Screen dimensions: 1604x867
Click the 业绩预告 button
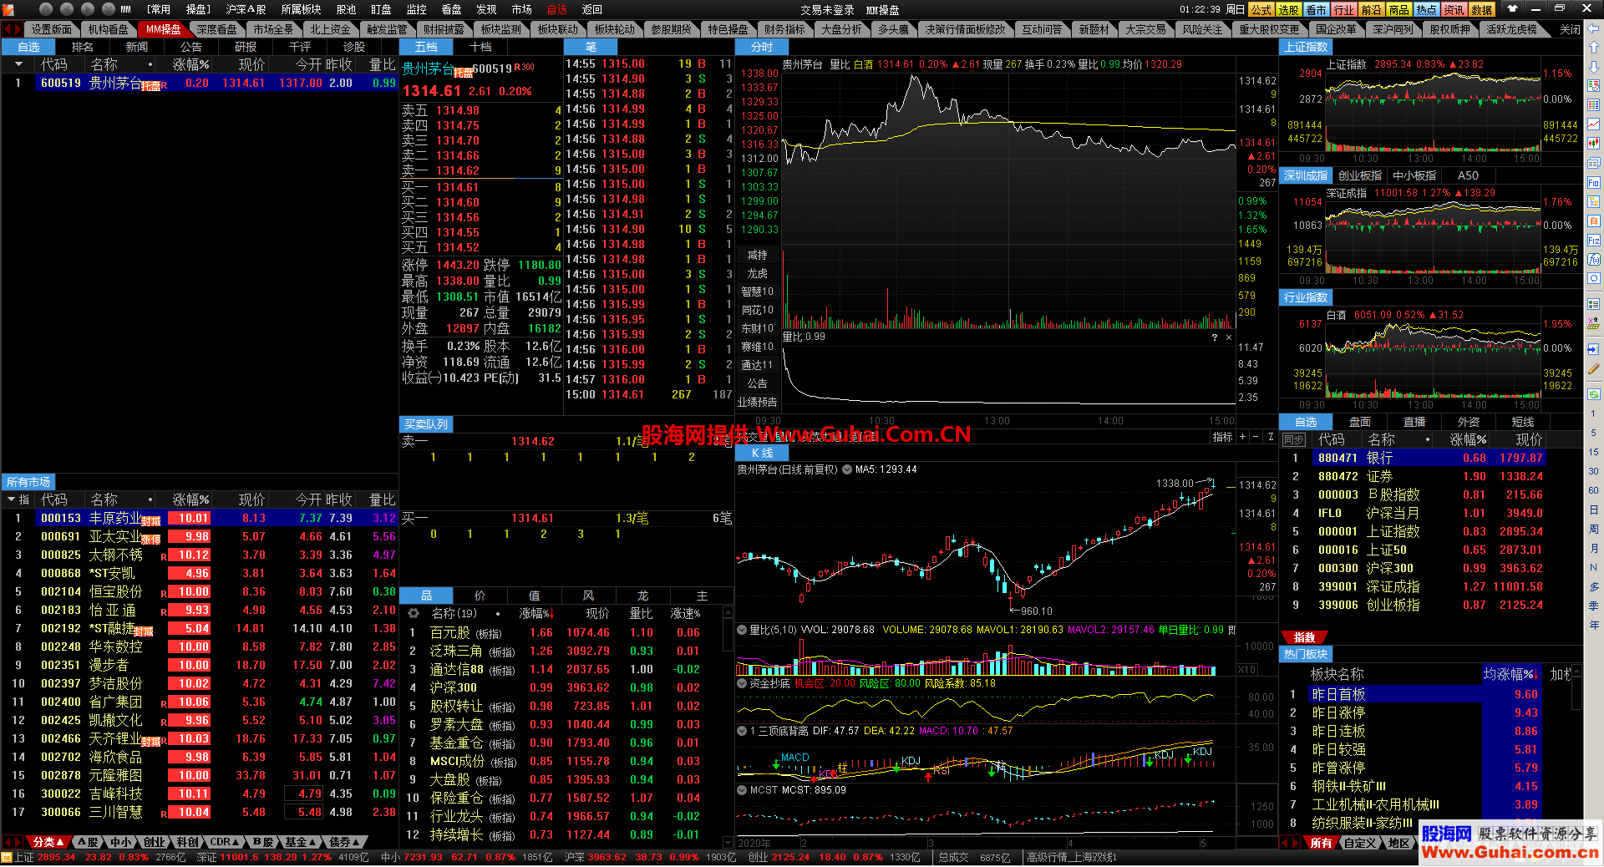[x=757, y=402]
